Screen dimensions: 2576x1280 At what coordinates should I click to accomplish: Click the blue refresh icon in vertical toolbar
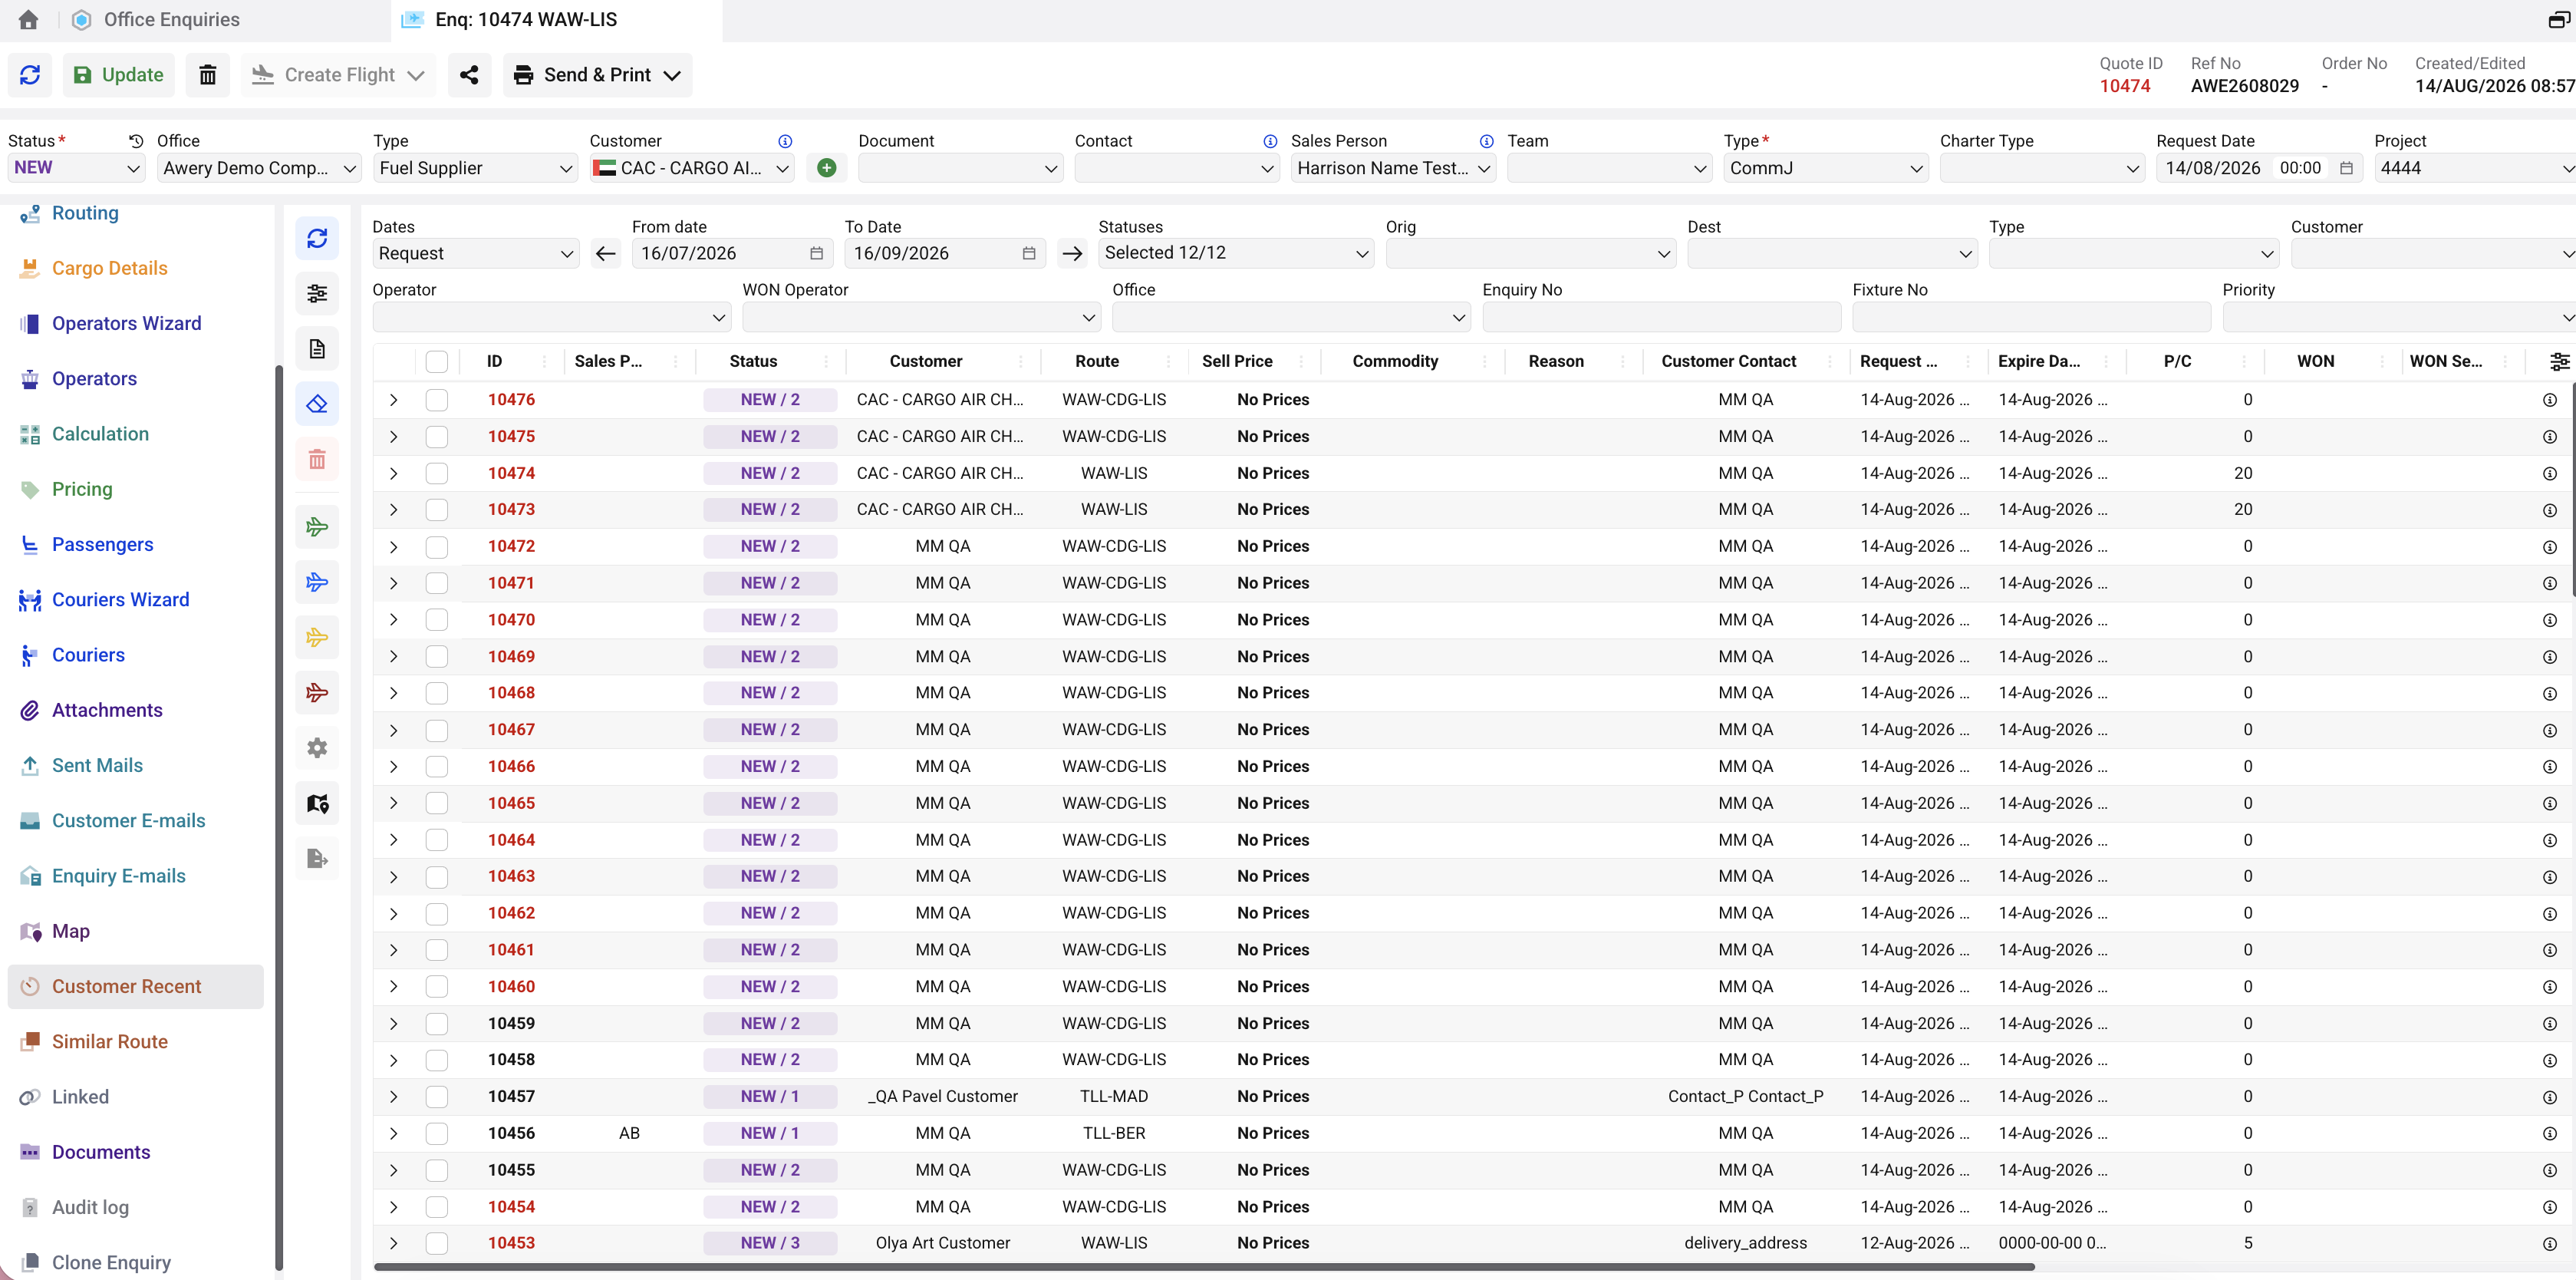pos(317,238)
